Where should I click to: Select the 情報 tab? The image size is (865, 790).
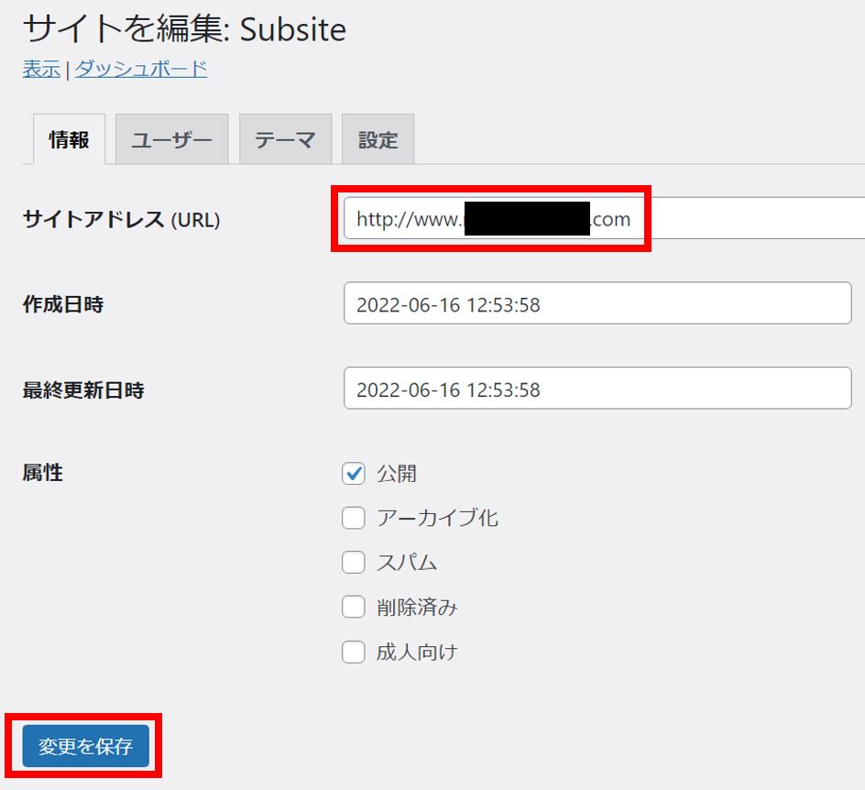coord(70,140)
